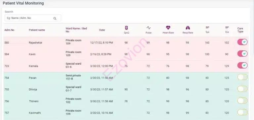Select patient name Kamala

(33, 66)
